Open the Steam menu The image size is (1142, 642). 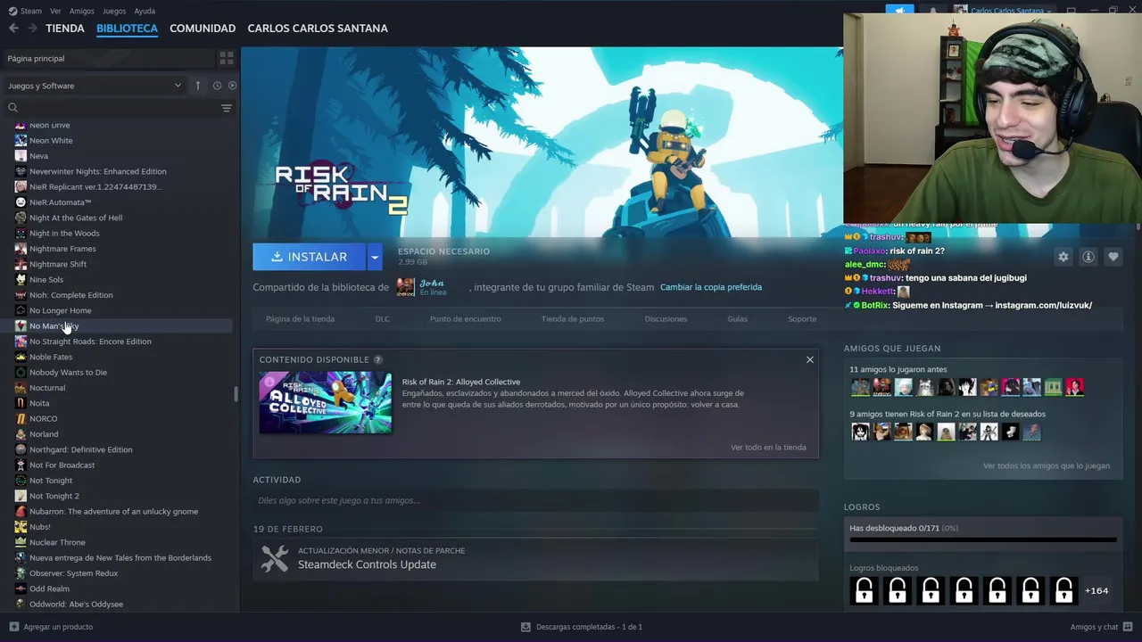click(25, 11)
